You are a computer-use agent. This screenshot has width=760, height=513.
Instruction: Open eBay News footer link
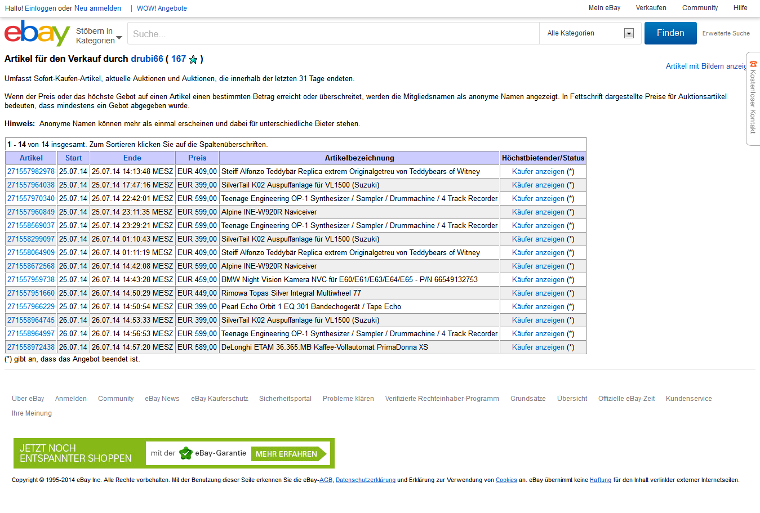(x=162, y=399)
